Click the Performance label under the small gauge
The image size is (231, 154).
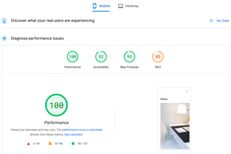(x=72, y=67)
